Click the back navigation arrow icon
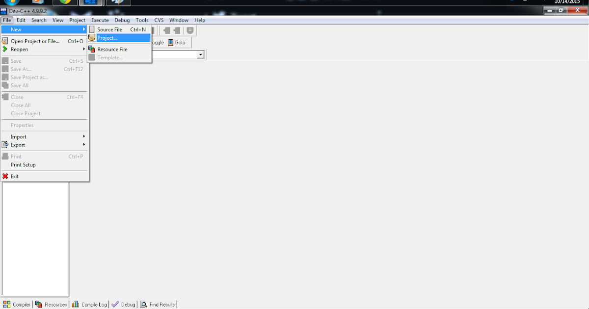Viewport: 589px width, 309px height. [166, 30]
